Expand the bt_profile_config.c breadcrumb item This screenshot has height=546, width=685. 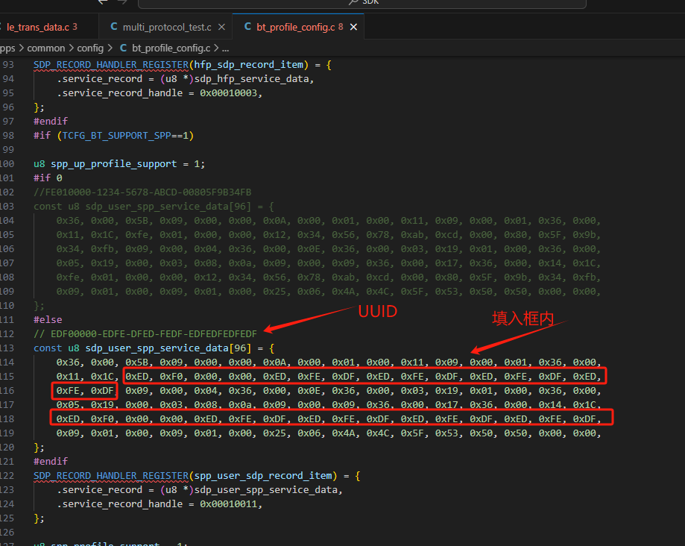point(171,48)
